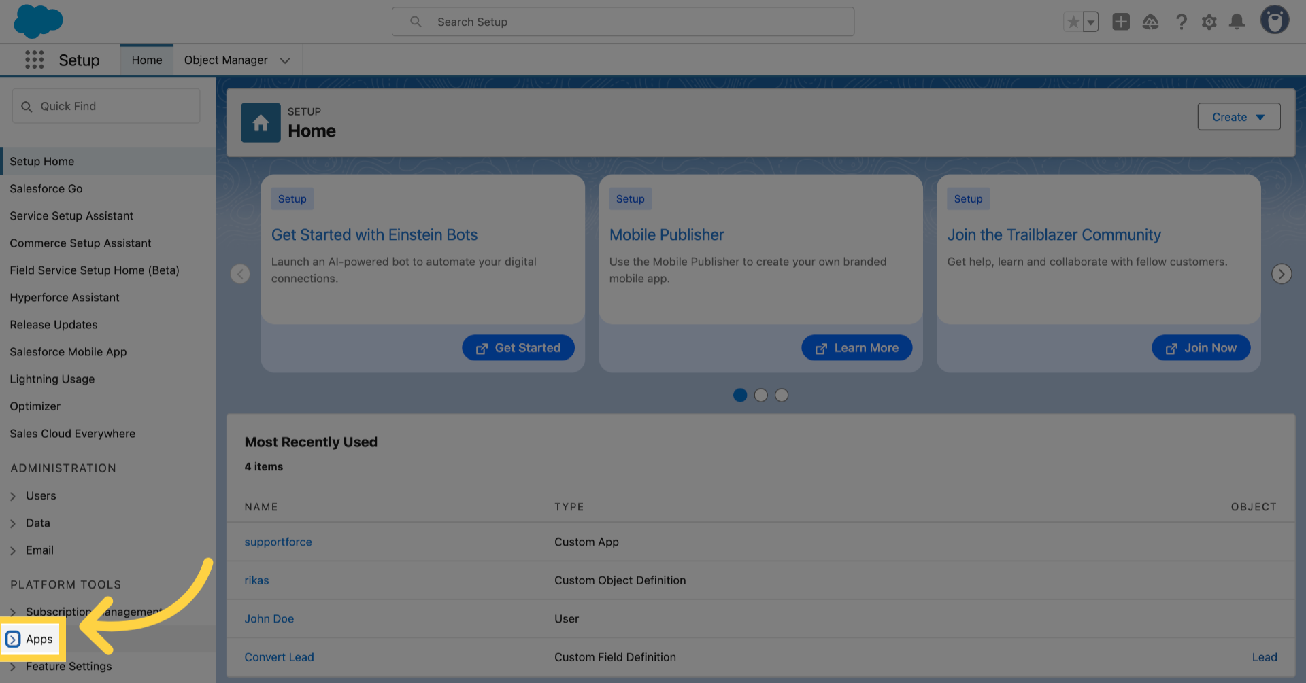
Task: Click the Setup Home house icon
Action: (261, 122)
